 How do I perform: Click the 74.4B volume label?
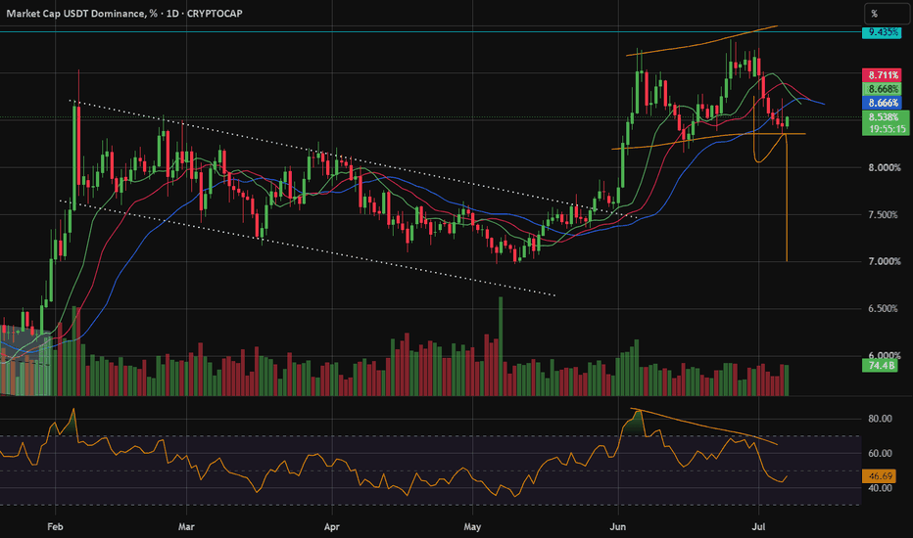click(x=880, y=365)
